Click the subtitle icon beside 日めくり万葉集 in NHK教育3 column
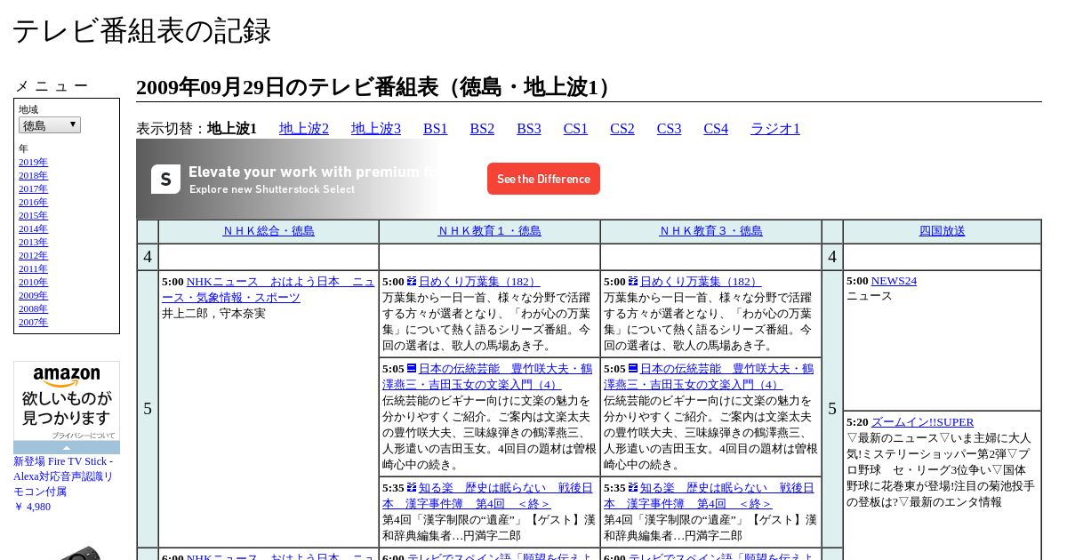The width and height of the screenshot is (1067, 560). (x=633, y=282)
